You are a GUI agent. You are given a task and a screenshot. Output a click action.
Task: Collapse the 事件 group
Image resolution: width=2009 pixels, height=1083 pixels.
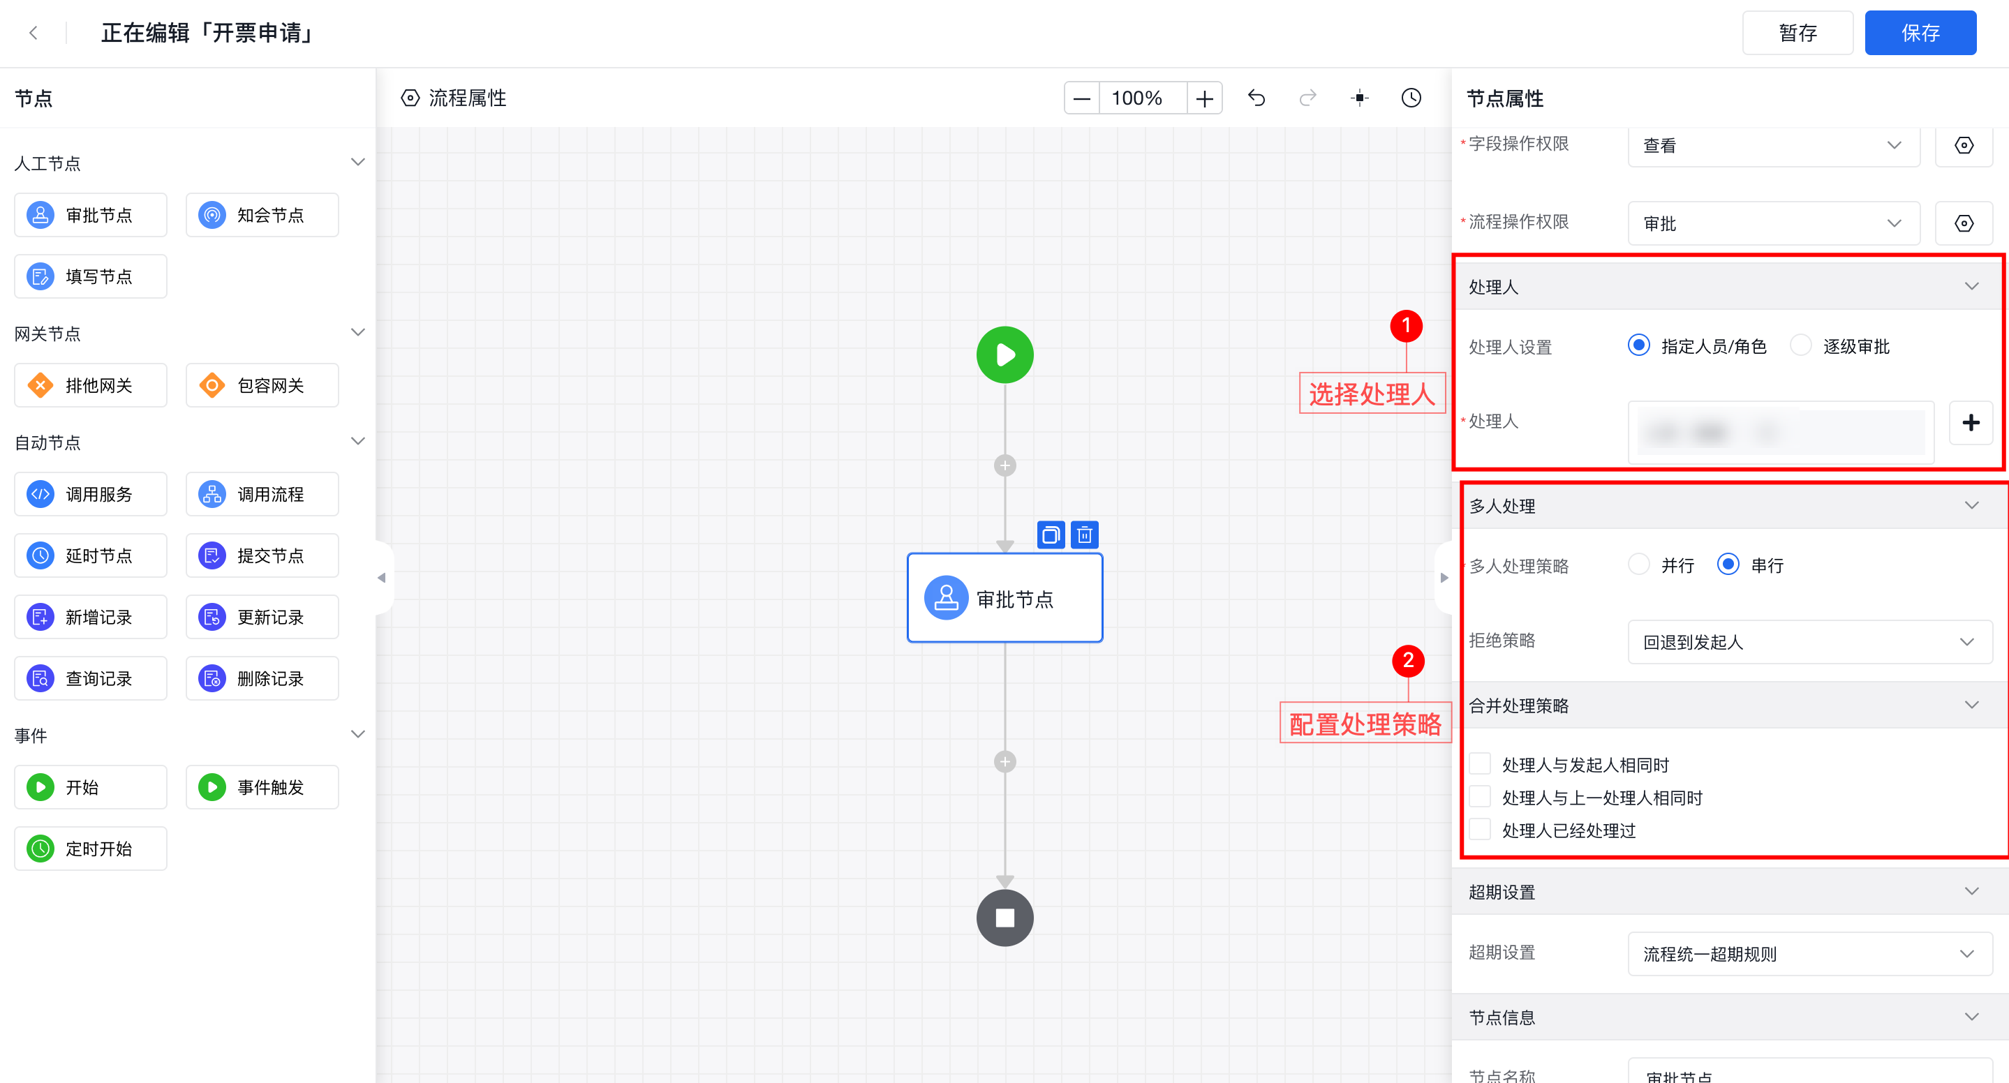pyautogui.click(x=358, y=735)
